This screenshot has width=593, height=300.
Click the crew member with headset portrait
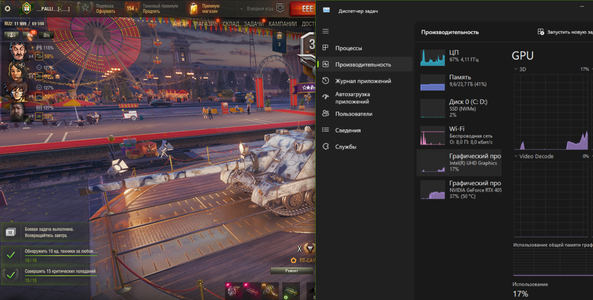18,71
